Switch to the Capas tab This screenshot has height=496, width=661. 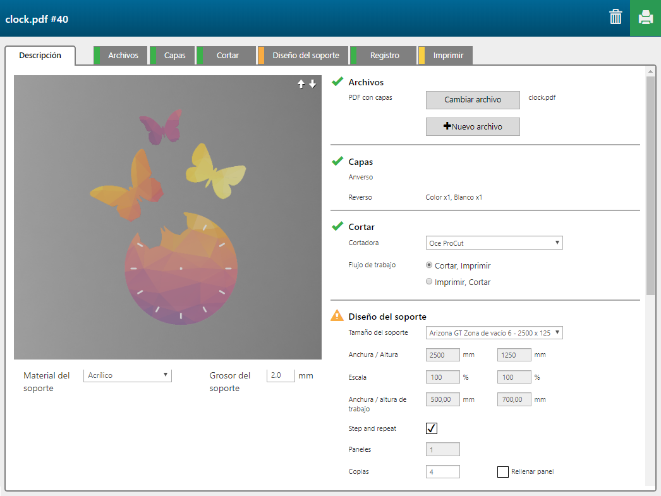coord(174,56)
